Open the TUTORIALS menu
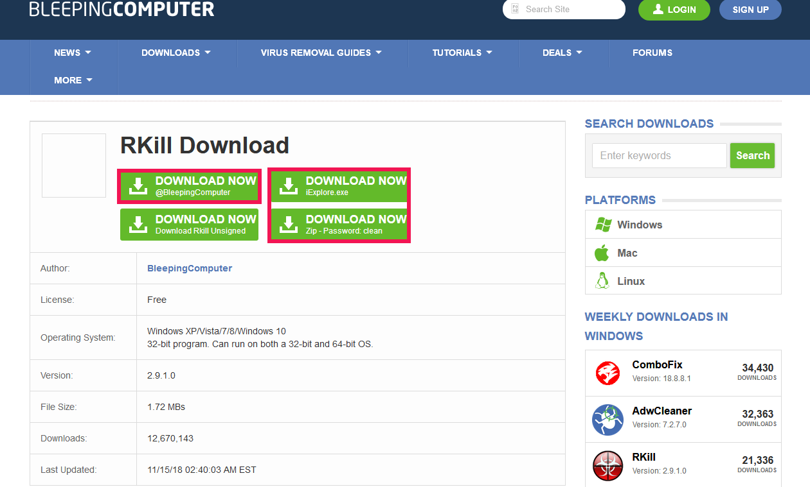Image resolution: width=810 pixels, height=487 pixels. 462,53
